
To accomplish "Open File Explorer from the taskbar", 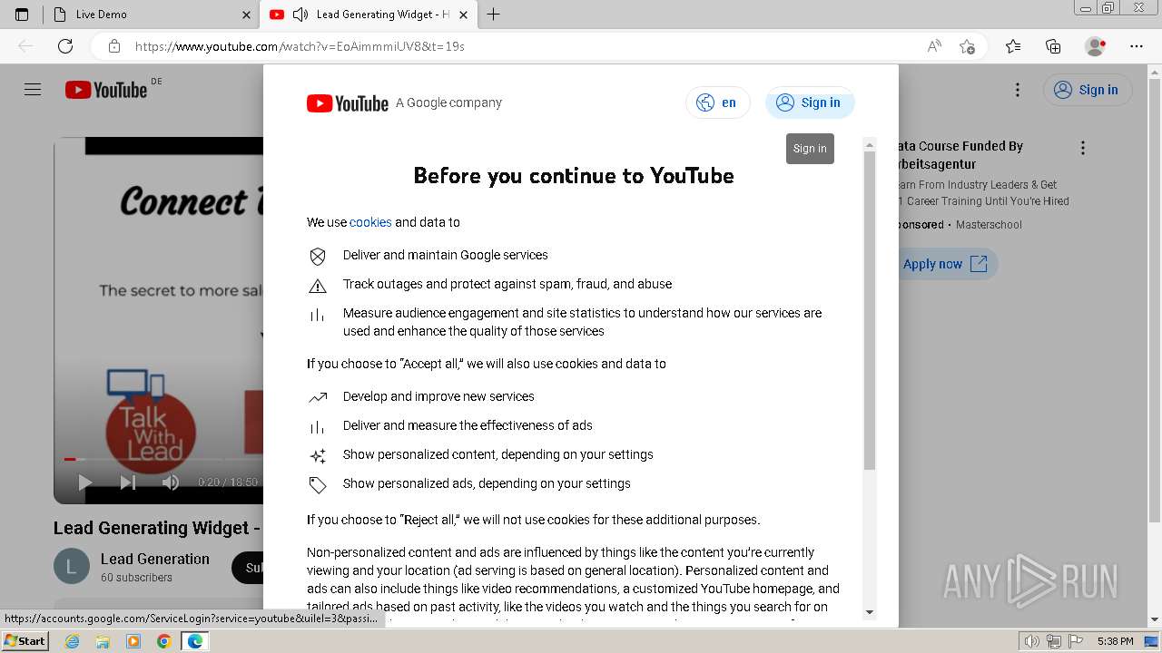I will tap(103, 641).
